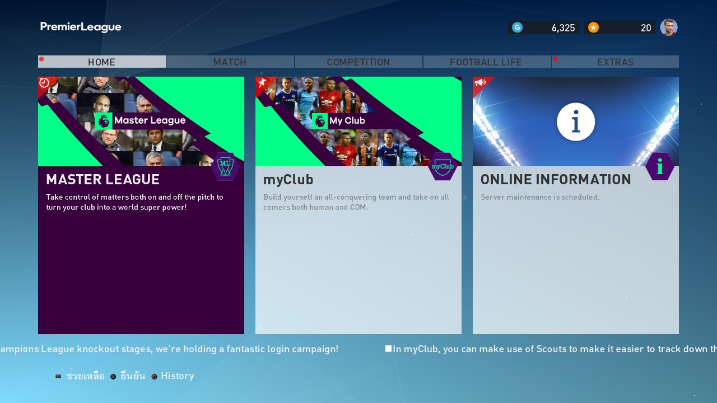717x403 pixels.
Task: Click the square button icon beside History
Action: pos(154,377)
